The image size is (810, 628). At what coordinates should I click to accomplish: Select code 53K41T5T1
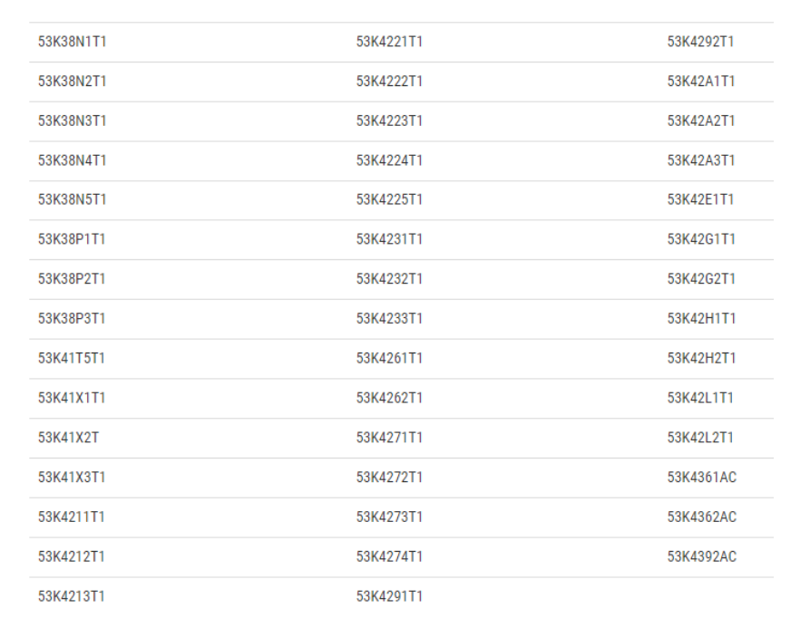(x=72, y=358)
